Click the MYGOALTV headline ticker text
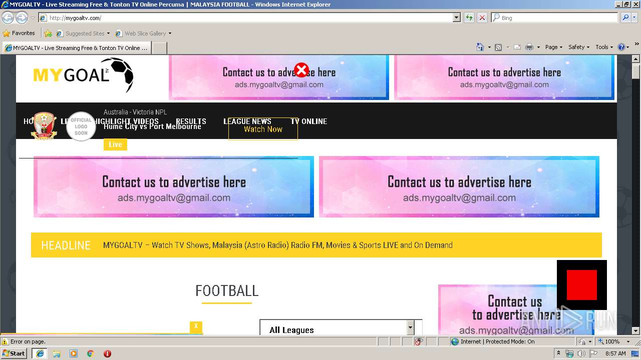Screen dimensions: 641x360 [278, 245]
